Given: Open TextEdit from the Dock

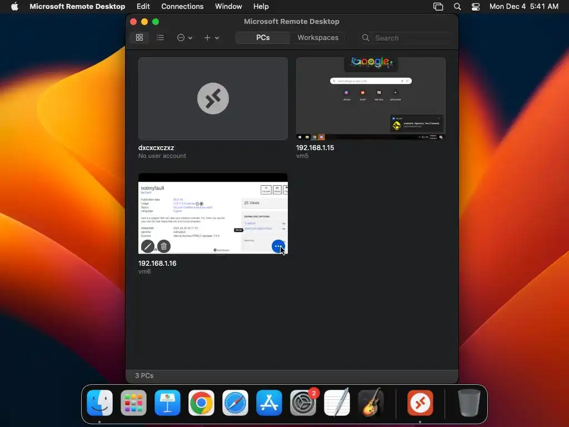Looking at the screenshot, I should click(x=337, y=403).
